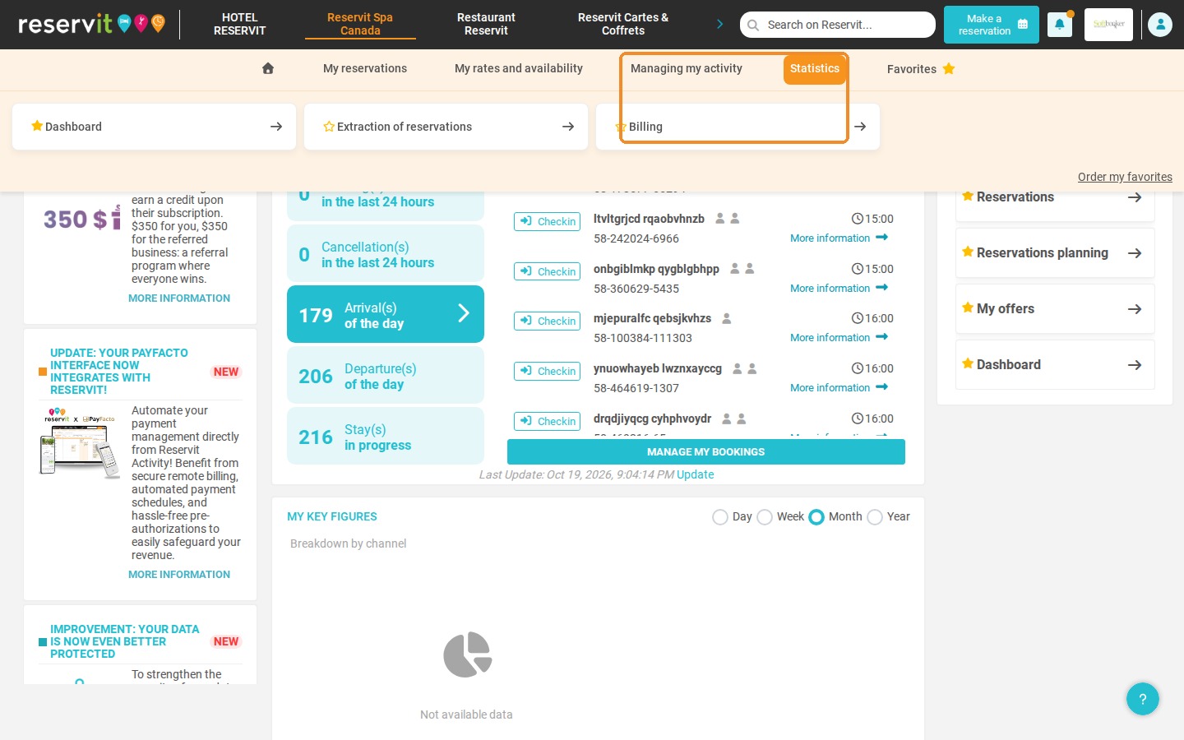This screenshot has height=740, width=1184.
Task: Click the search magnifier icon
Action: tap(753, 25)
